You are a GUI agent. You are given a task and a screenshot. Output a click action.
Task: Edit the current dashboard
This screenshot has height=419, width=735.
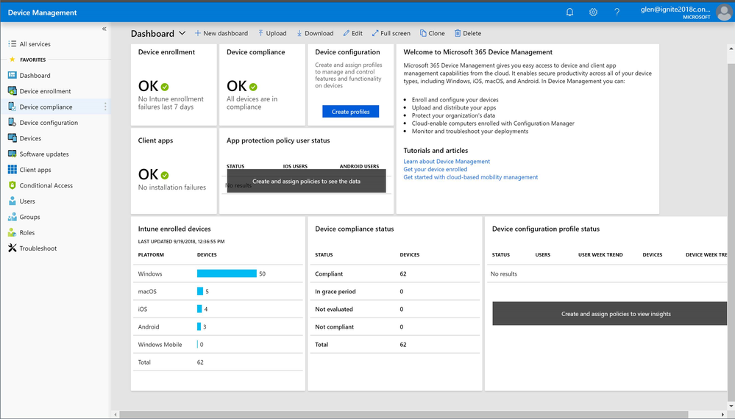click(x=352, y=33)
